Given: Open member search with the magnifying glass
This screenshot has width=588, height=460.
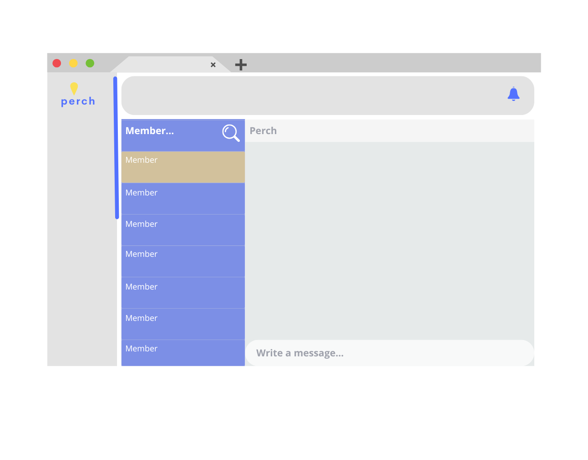Looking at the screenshot, I should tap(230, 133).
